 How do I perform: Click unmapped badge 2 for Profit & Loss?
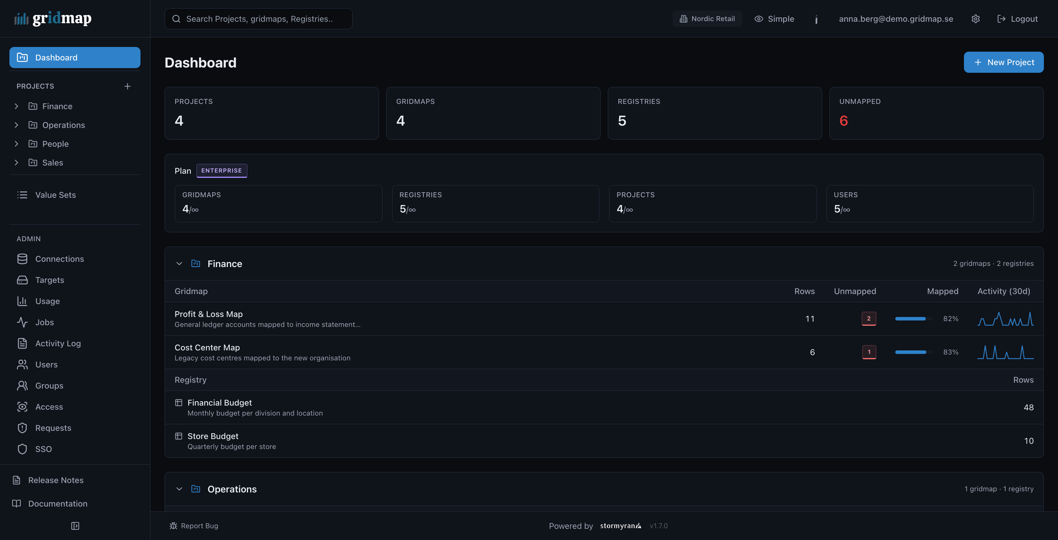[x=869, y=319]
